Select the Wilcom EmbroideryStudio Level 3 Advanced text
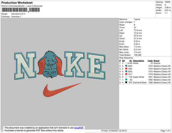 pos(21,6)
